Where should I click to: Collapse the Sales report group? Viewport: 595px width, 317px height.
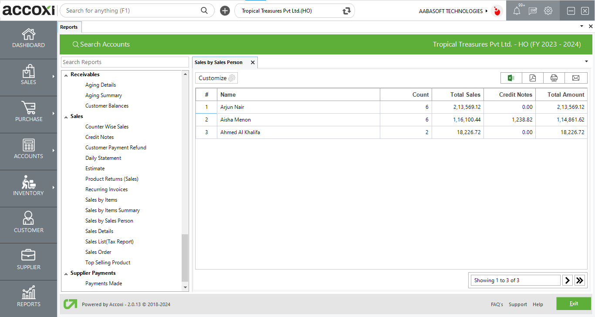66,117
